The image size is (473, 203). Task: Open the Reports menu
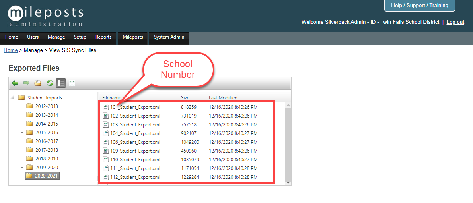(103, 37)
